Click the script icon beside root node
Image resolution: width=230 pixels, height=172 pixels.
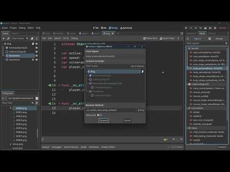33,43
